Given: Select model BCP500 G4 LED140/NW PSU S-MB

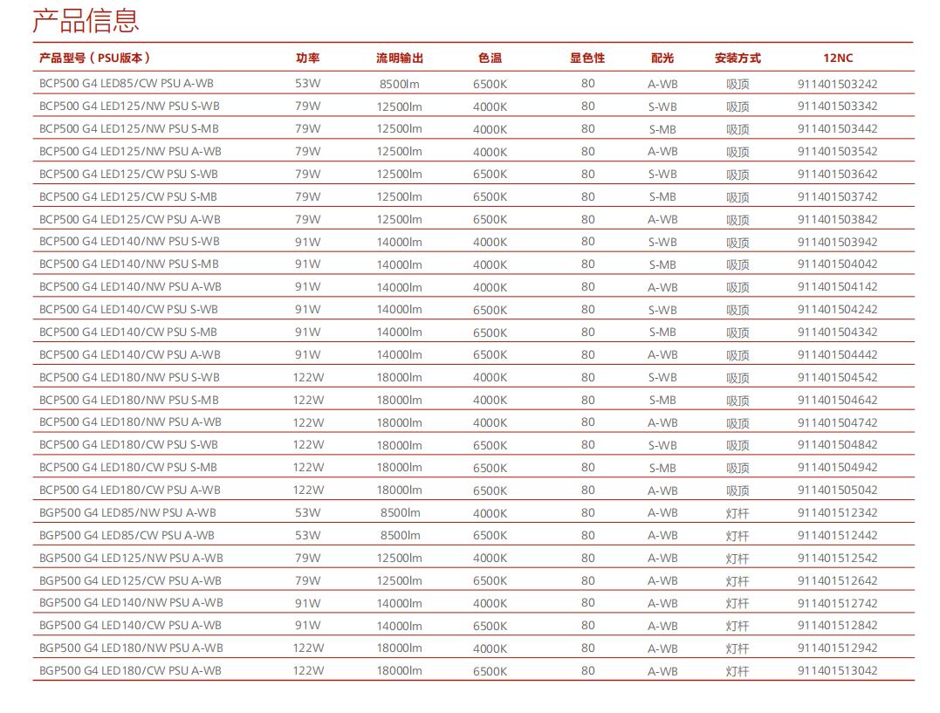Looking at the screenshot, I should [129, 264].
